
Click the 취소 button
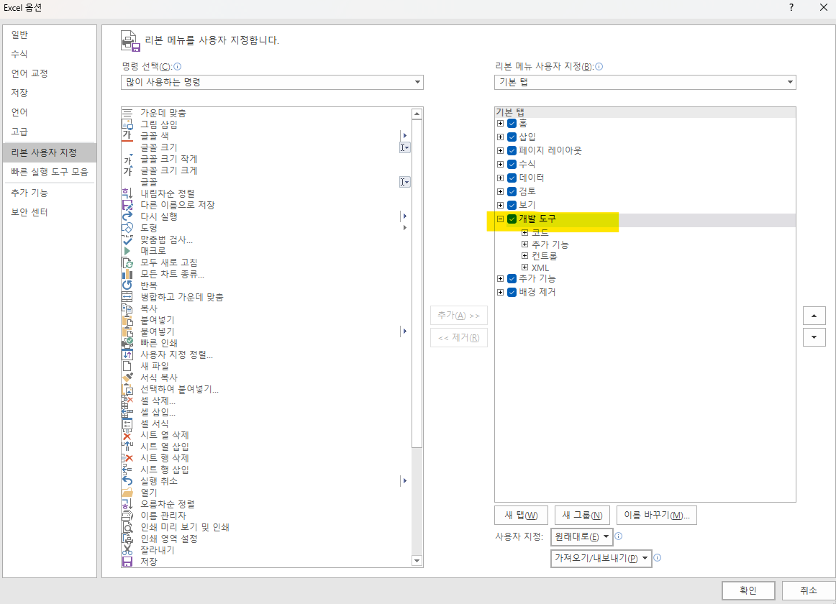808,590
